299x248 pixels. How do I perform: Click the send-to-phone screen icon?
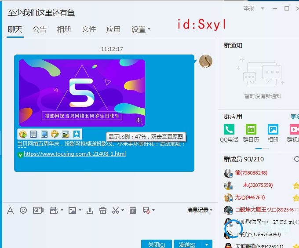pos(44,134)
